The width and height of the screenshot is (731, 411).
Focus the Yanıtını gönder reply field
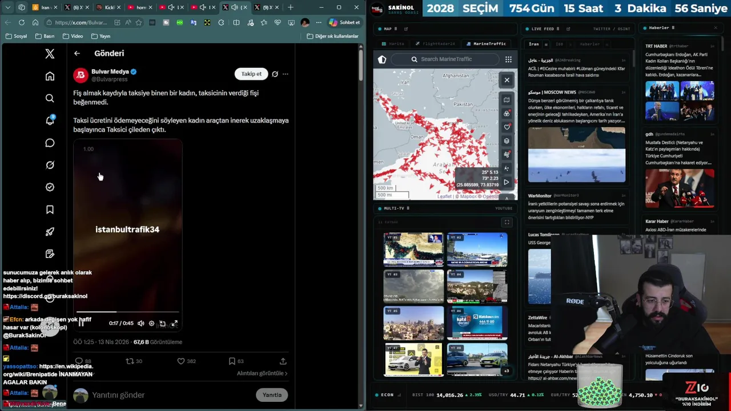click(x=171, y=395)
